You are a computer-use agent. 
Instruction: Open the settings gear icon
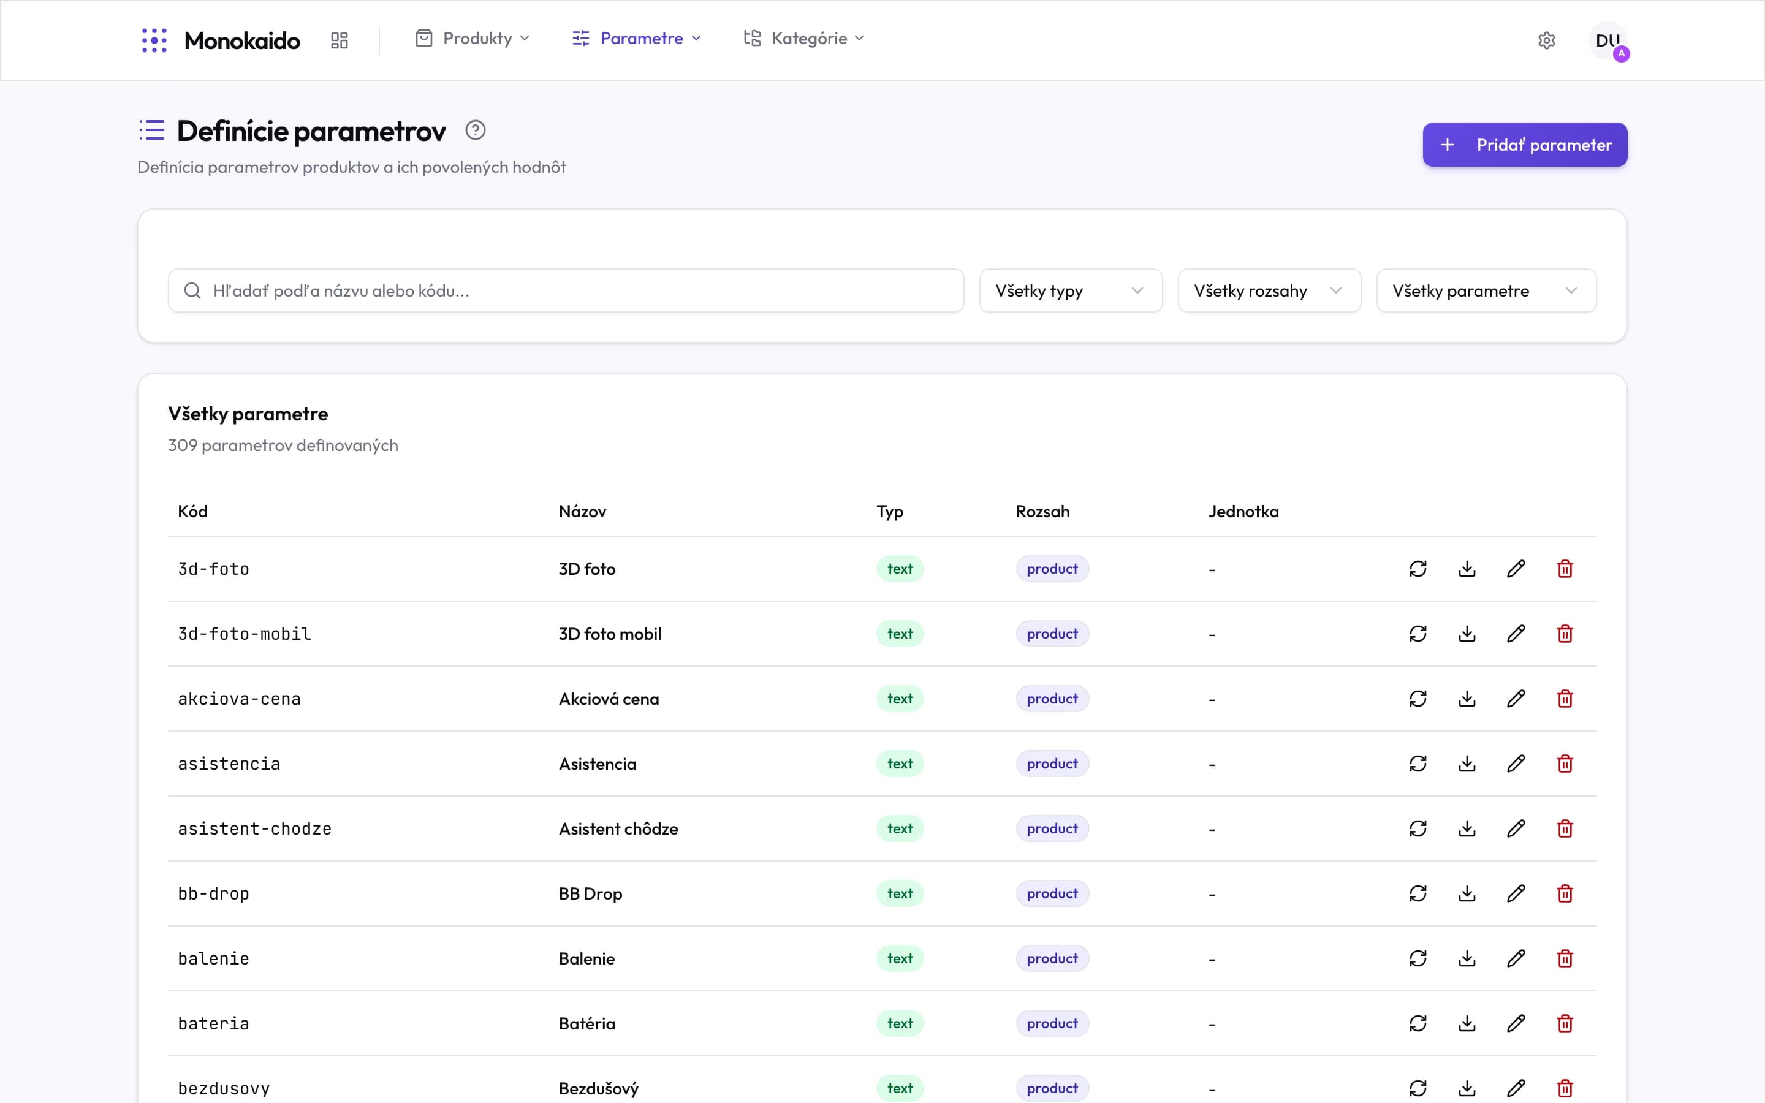(x=1546, y=40)
